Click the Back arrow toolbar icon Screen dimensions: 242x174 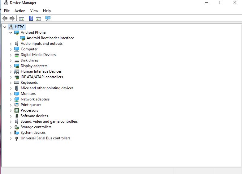[x=5, y=19]
